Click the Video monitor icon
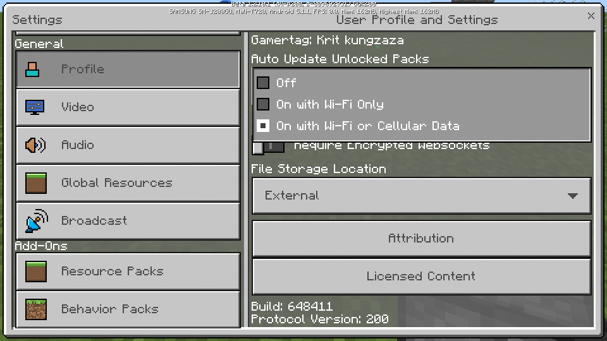Viewport: 607px width, 341px height. (x=34, y=107)
